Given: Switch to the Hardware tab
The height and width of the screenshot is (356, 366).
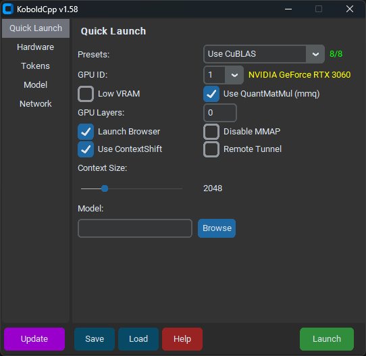Looking at the screenshot, I should (36, 47).
